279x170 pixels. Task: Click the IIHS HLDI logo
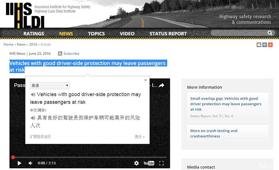coord(25,15)
